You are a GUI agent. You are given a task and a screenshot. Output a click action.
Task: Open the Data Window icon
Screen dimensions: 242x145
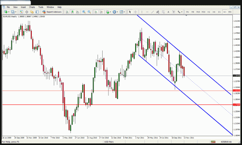point(27,12)
